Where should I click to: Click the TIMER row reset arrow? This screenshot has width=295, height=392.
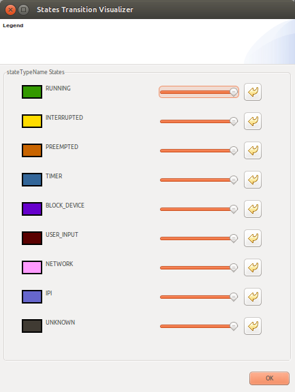coord(253,180)
